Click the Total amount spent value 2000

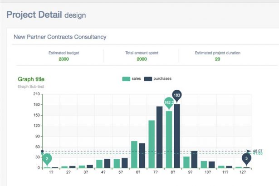point(142,59)
